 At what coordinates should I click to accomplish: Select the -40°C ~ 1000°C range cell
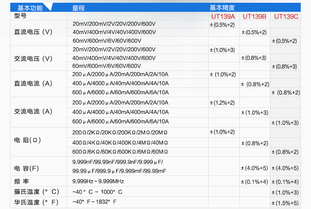pos(97,192)
